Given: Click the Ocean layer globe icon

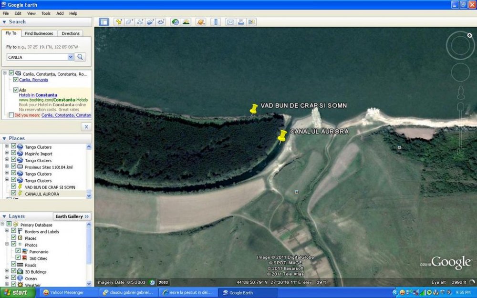Looking at the screenshot, I should pyautogui.click(x=20, y=278).
